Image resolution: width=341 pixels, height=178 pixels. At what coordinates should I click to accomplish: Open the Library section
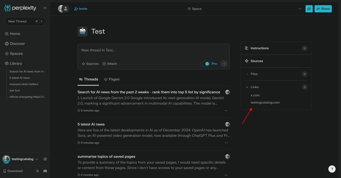tap(6, 63)
